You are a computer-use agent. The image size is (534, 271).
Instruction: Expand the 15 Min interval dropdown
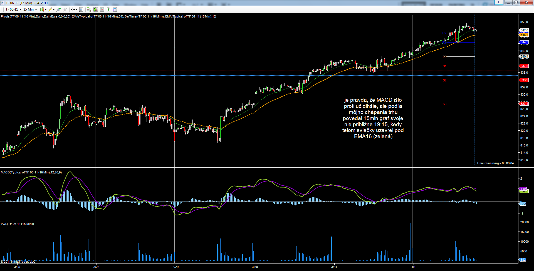point(30,9)
